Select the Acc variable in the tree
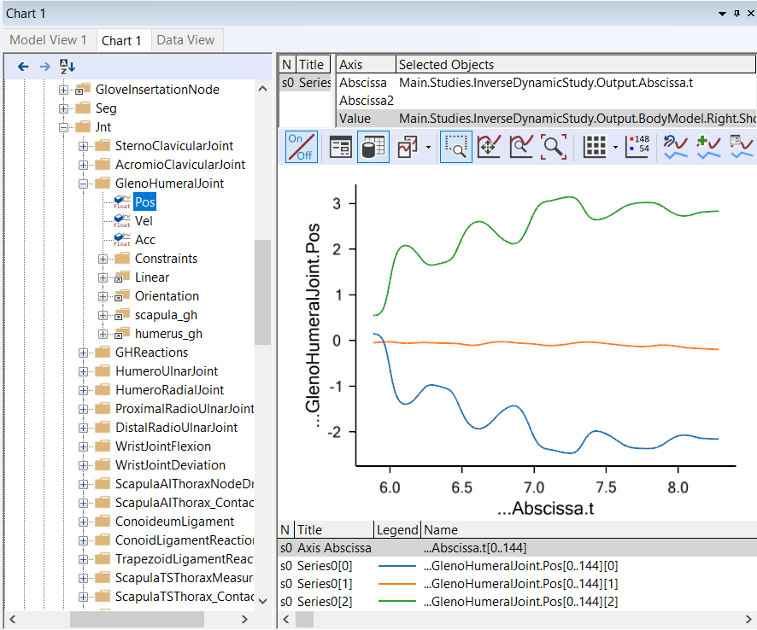This screenshot has height=630, width=757. (x=145, y=240)
